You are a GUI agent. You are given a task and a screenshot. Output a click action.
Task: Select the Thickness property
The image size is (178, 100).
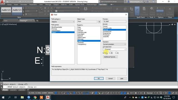81,42
